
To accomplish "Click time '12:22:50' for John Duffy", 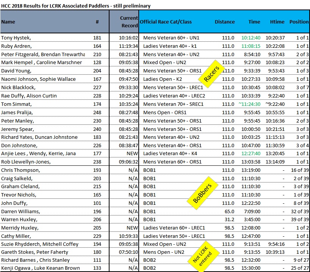I will [x=251, y=203].
